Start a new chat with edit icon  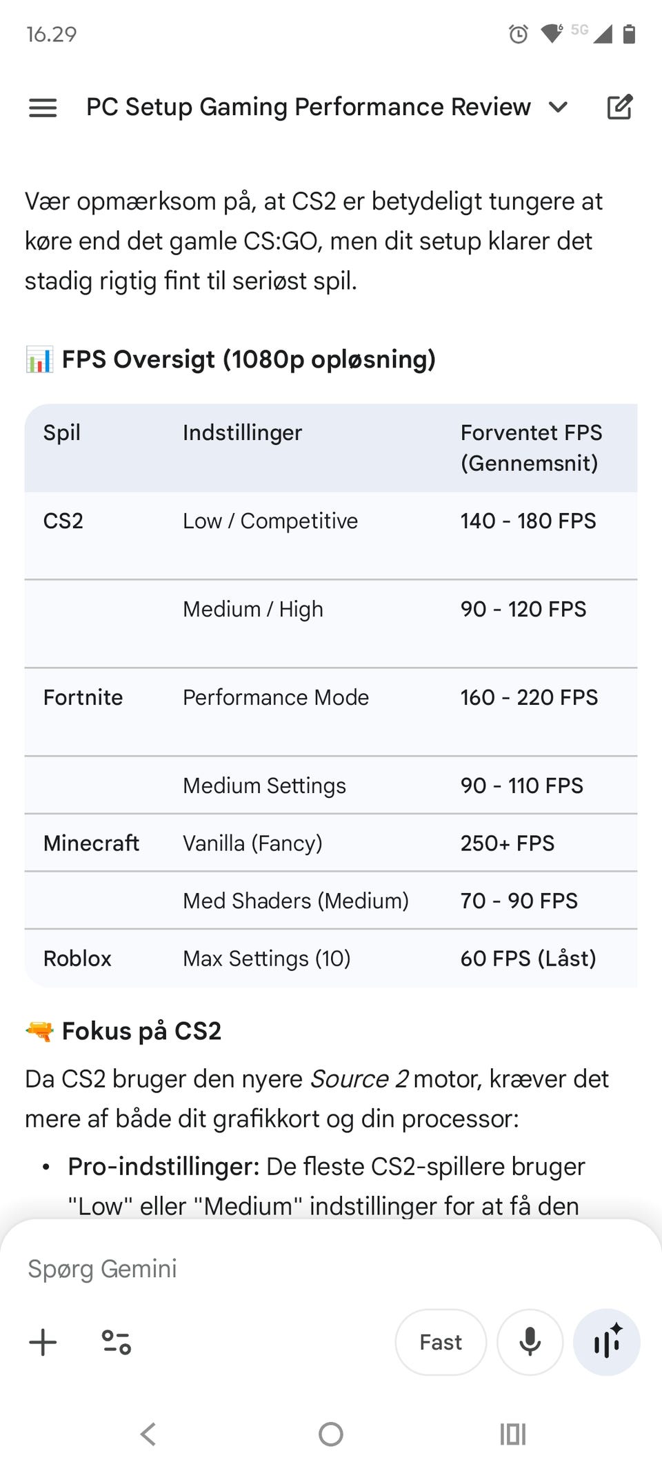click(619, 107)
